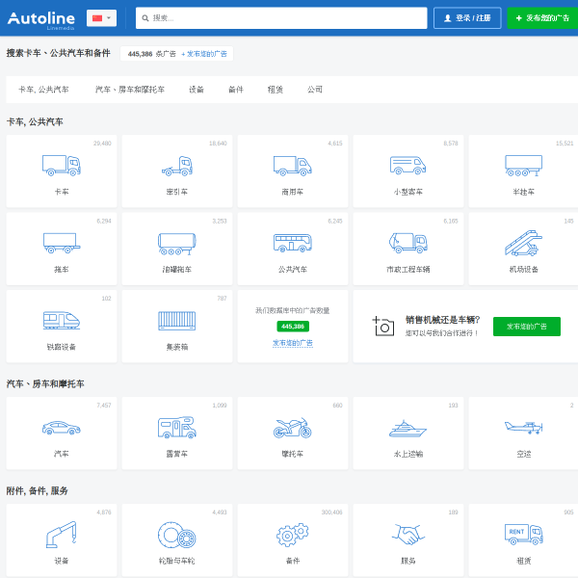Screen dimensions: 578x578
Task: Click the search magnifier icon
Action: 145,18
